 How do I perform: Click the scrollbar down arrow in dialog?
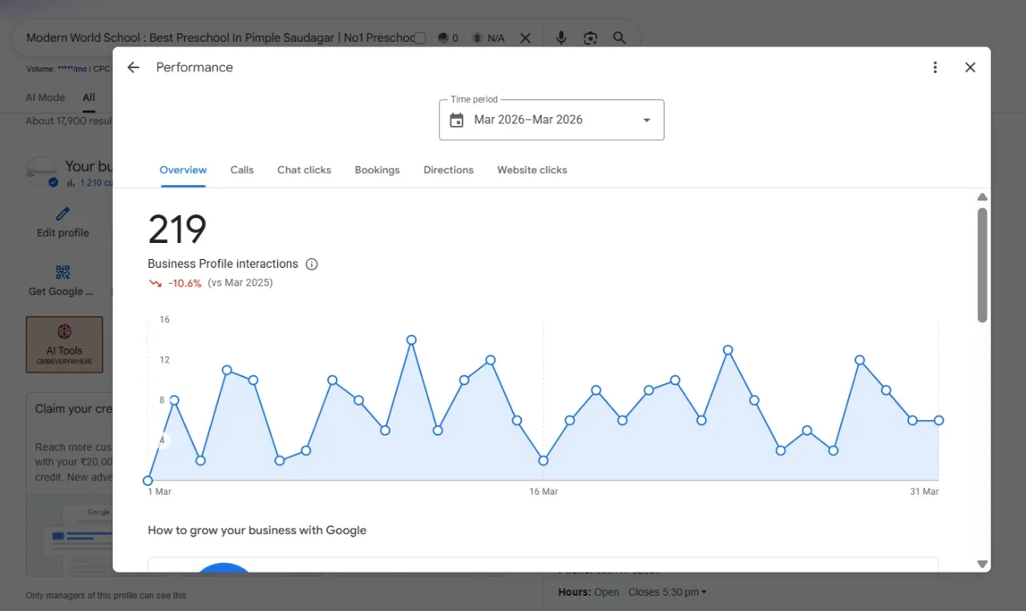pyautogui.click(x=982, y=564)
